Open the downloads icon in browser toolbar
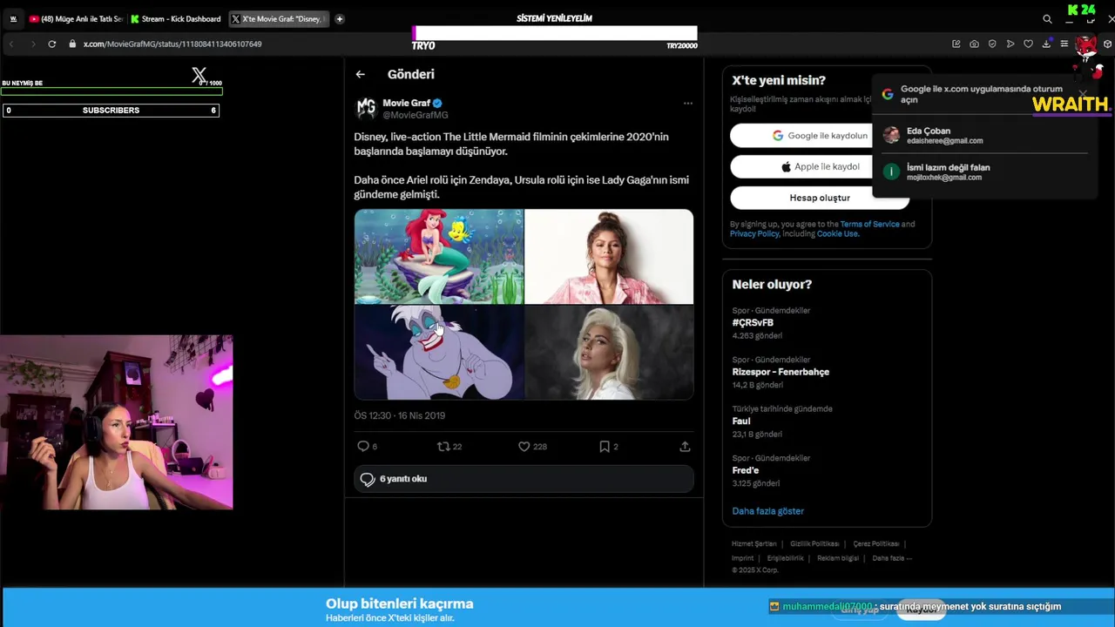 click(x=1046, y=44)
